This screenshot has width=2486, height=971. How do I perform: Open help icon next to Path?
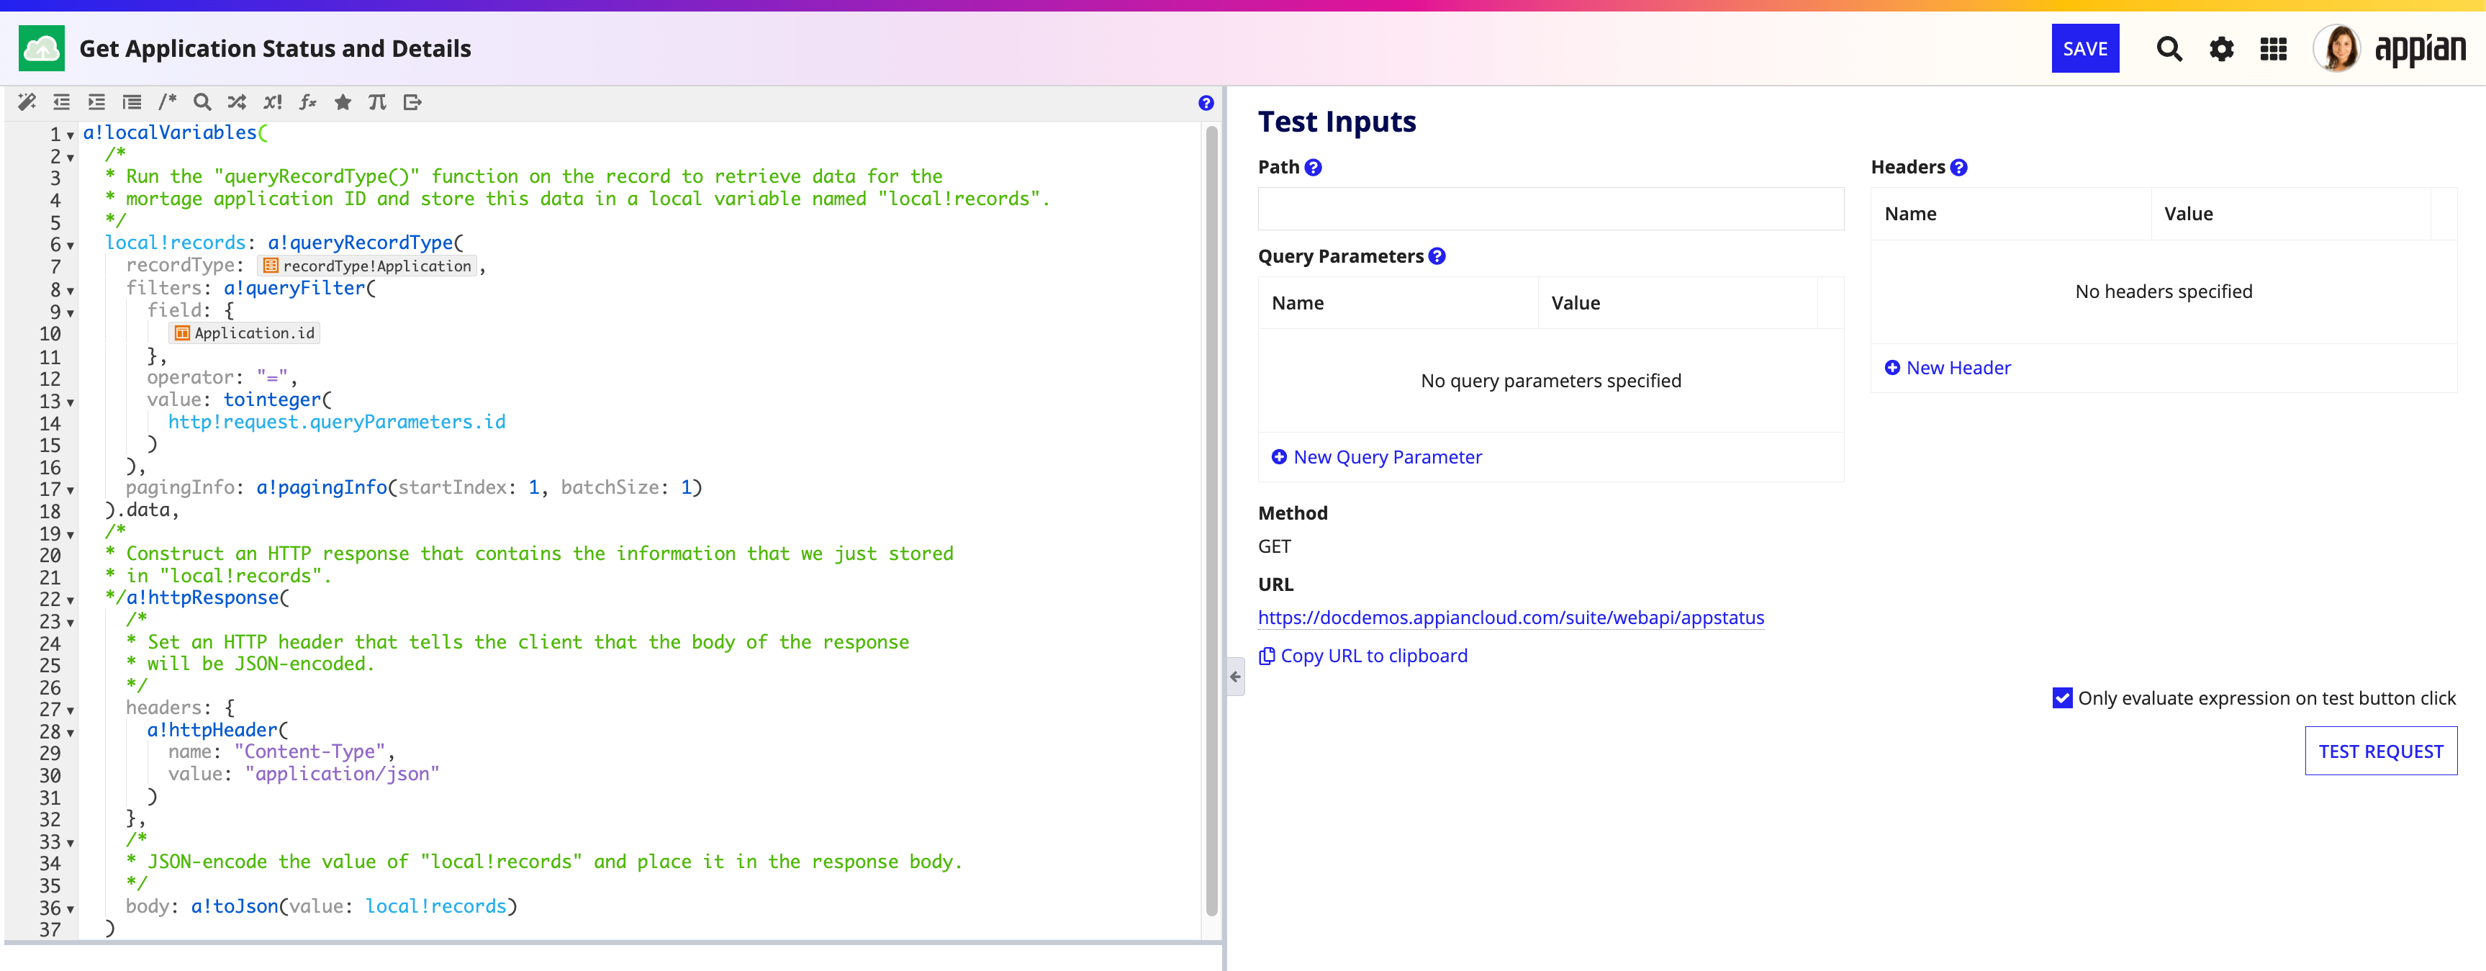1313,168
